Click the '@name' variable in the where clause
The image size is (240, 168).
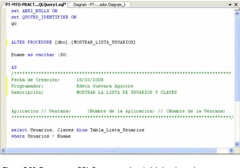click(x=64, y=136)
